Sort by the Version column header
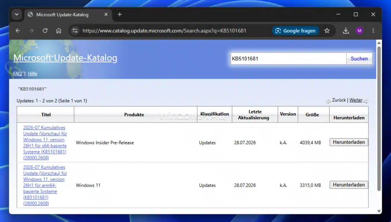Image resolution: width=391 pixels, height=222 pixels. [288, 114]
